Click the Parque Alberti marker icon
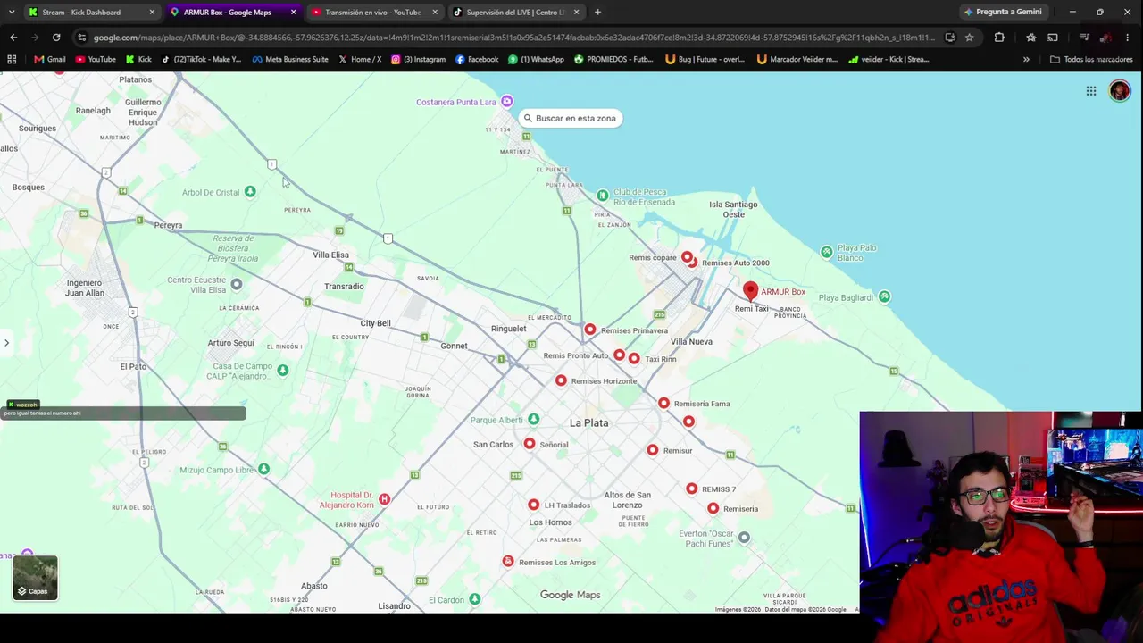 (533, 420)
